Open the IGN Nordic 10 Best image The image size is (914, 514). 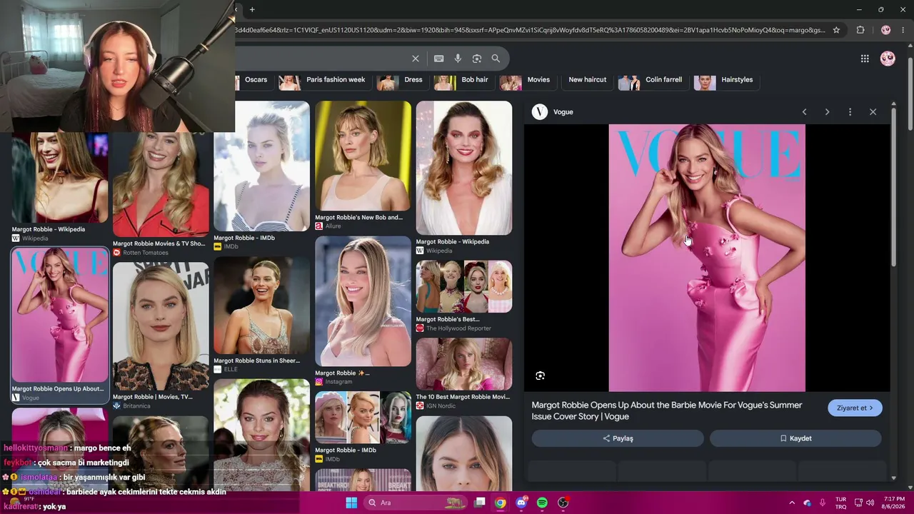point(464,364)
